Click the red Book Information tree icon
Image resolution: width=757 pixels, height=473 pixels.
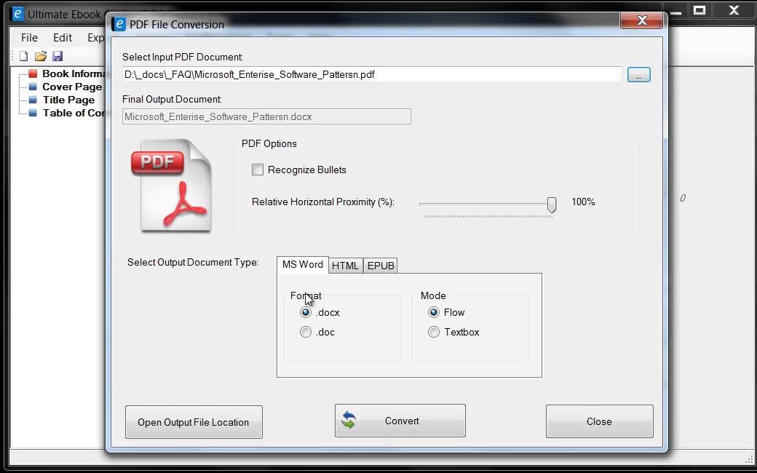click(33, 73)
